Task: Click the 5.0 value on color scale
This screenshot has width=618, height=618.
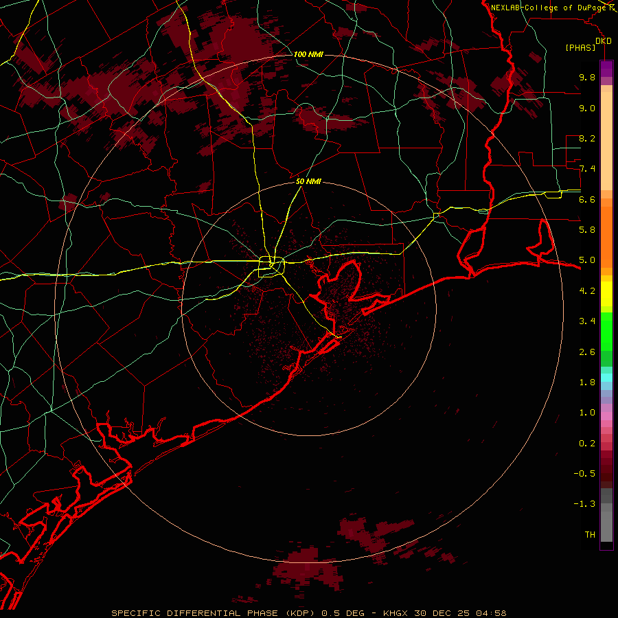Action: click(587, 260)
